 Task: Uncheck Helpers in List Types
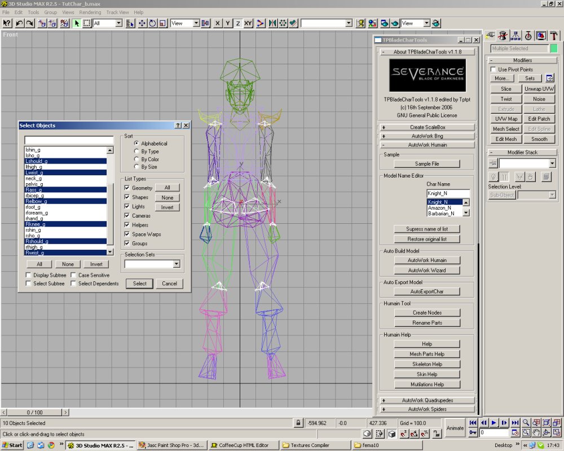[x=127, y=225]
